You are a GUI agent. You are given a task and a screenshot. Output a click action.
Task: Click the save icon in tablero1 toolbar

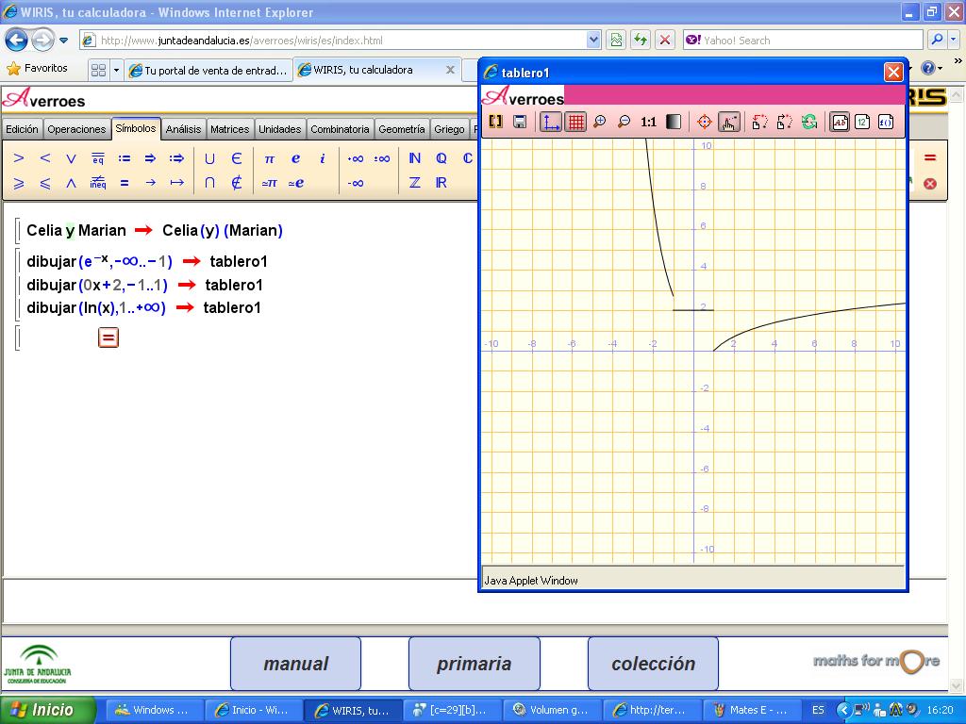pyautogui.click(x=520, y=122)
